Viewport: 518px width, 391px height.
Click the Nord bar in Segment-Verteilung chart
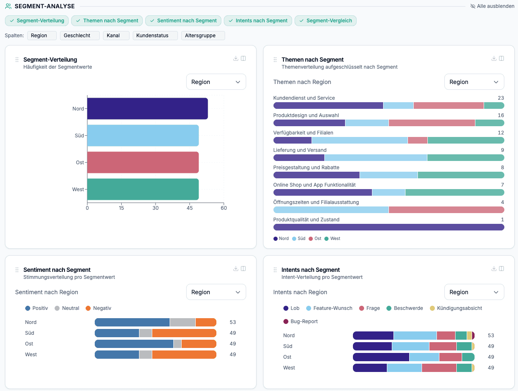click(x=147, y=108)
